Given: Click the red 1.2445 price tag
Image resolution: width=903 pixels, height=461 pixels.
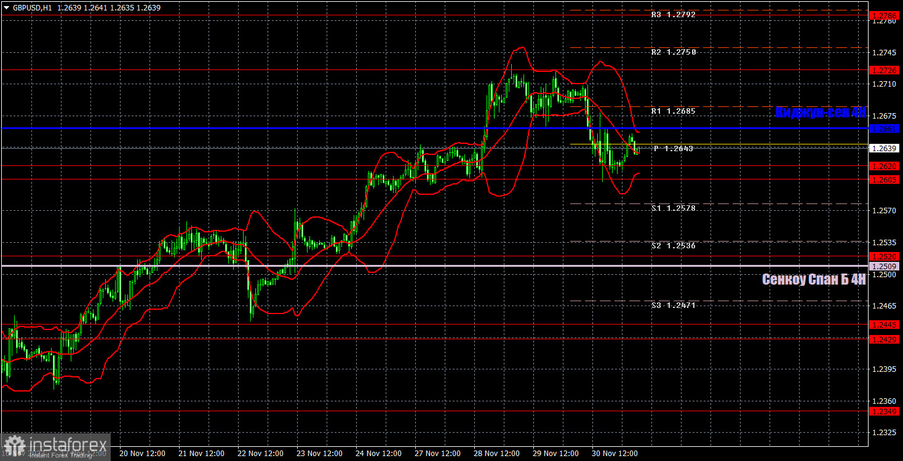Looking at the screenshot, I should [885, 325].
